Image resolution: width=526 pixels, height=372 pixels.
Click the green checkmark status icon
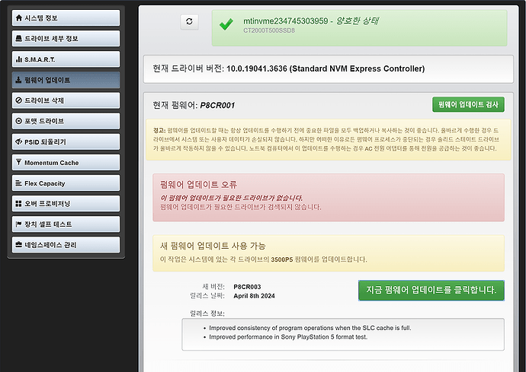point(226,24)
